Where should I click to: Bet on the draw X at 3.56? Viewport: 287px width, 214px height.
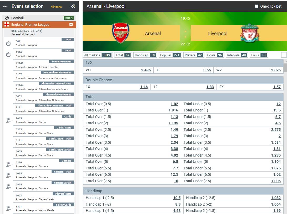click(207, 70)
